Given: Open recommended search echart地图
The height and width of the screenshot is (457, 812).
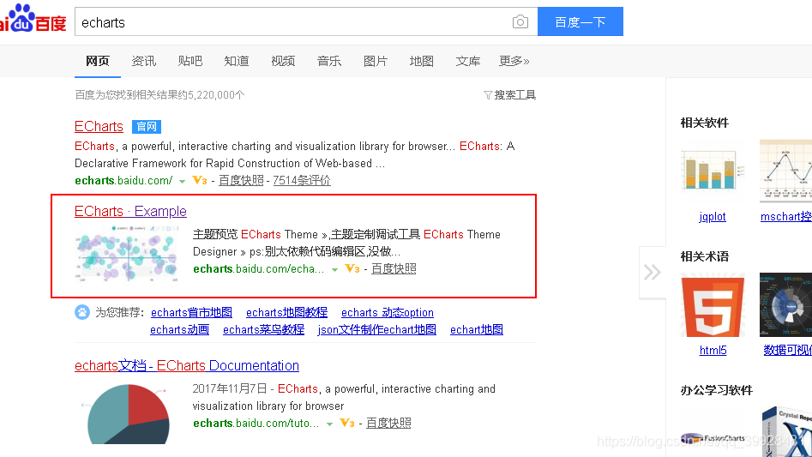Looking at the screenshot, I should (477, 330).
